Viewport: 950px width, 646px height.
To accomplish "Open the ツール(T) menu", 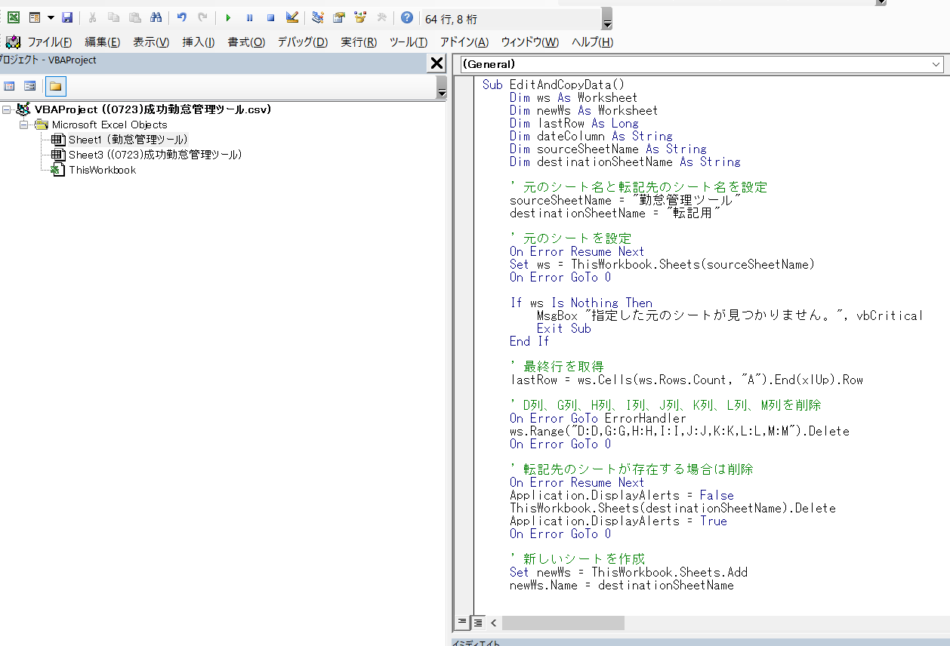I will 409,42.
